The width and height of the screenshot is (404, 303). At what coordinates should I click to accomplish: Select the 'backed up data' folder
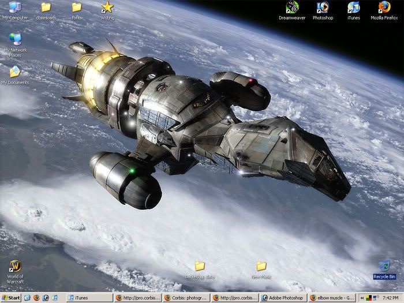click(x=200, y=267)
